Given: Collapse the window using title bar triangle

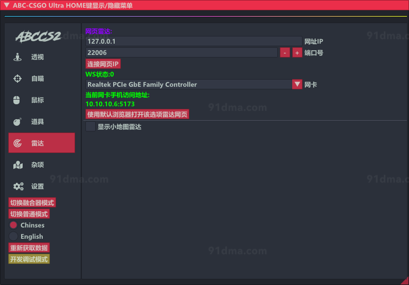Looking at the screenshot, I should pyautogui.click(x=6, y=5).
